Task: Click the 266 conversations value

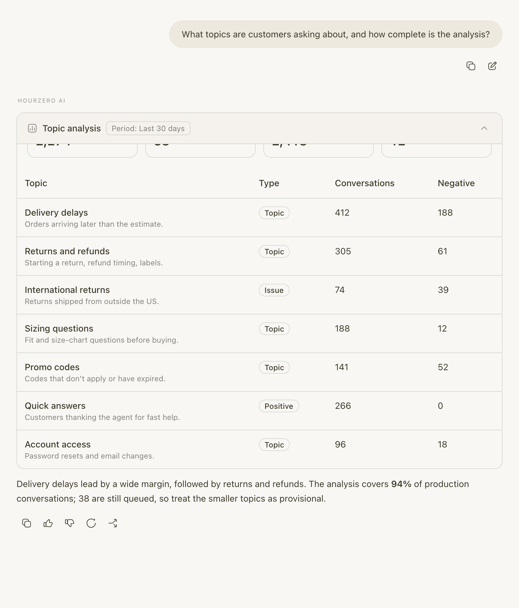Action: [x=343, y=406]
